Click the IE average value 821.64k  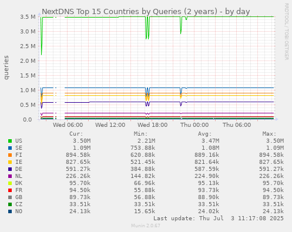click(x=207, y=162)
